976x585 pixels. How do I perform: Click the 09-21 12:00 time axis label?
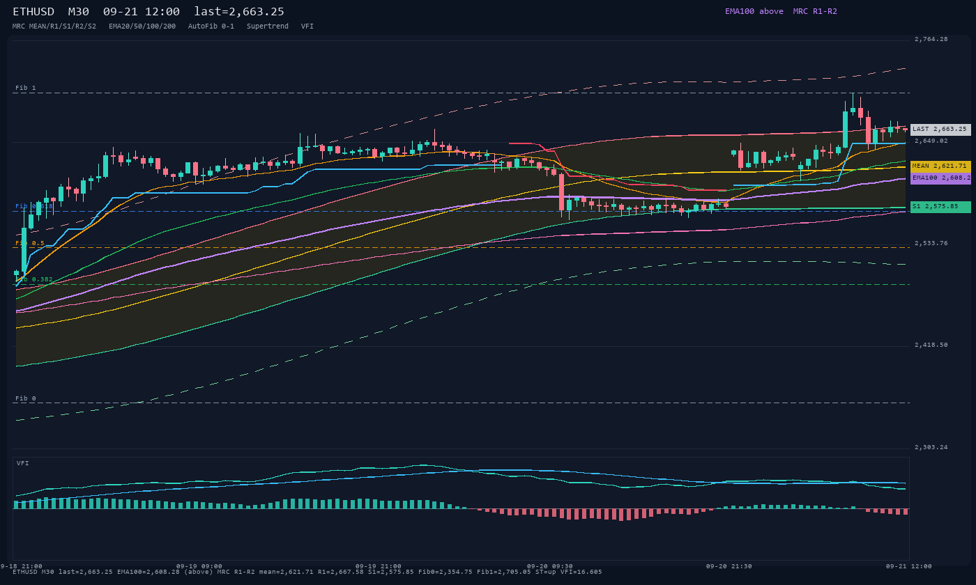[909, 567]
